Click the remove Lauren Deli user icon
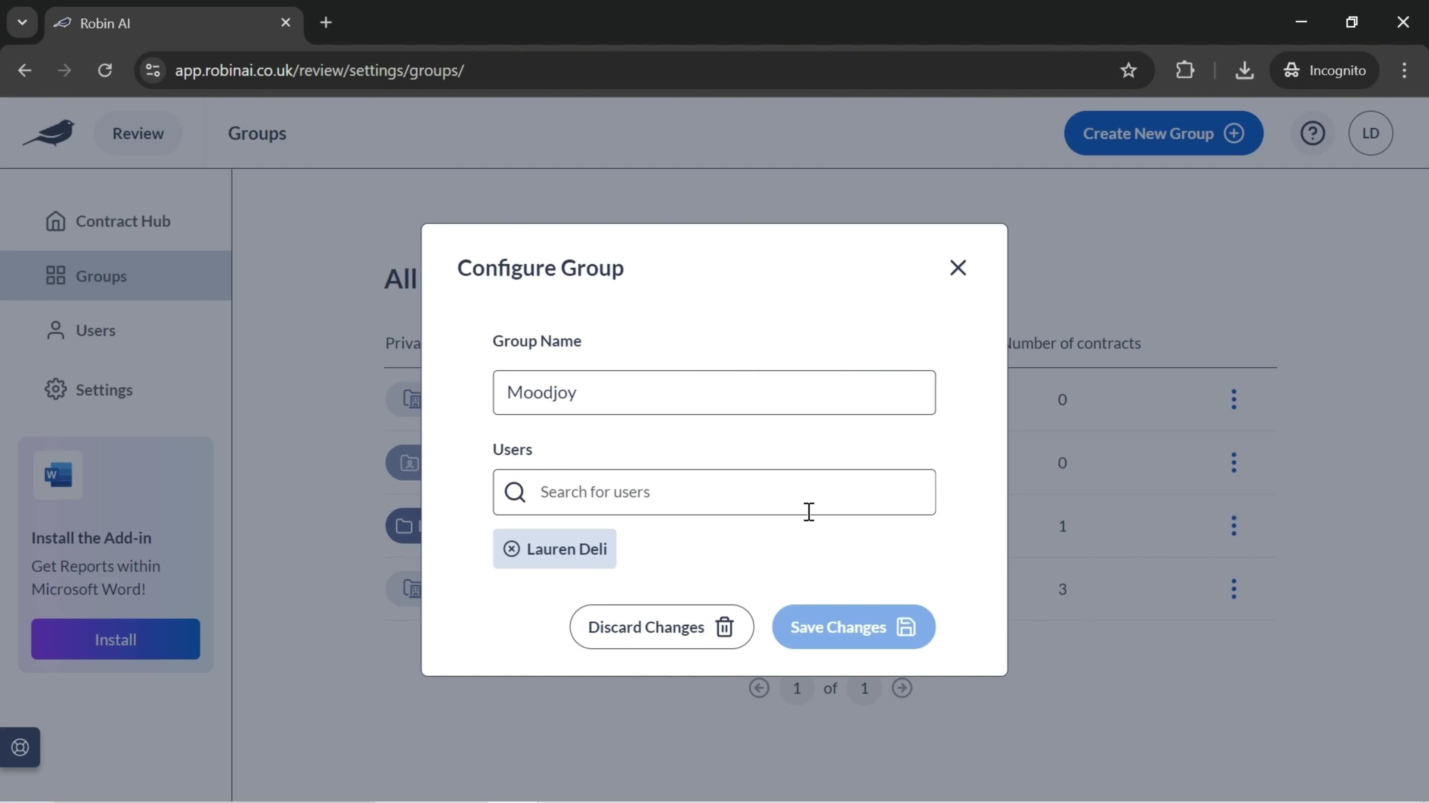 point(511,548)
